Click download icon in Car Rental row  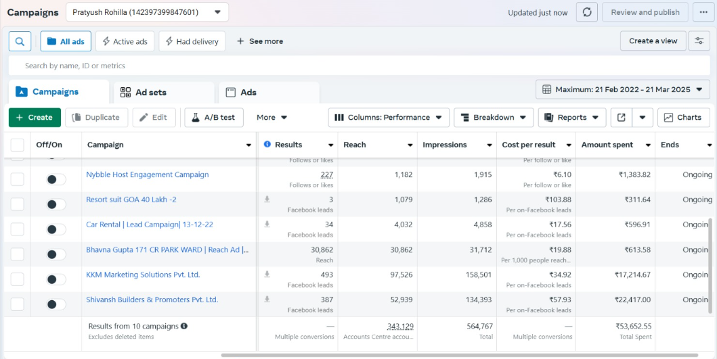point(267,224)
